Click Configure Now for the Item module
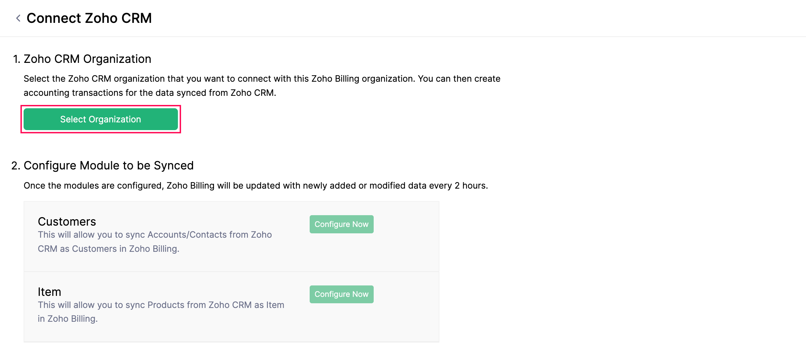 pos(341,294)
